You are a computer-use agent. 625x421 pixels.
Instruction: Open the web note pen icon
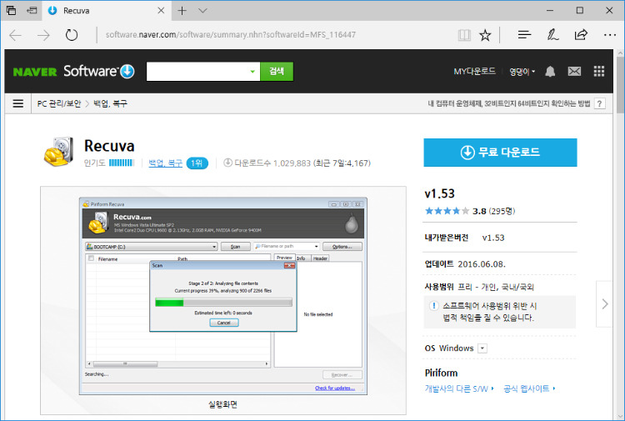click(552, 35)
